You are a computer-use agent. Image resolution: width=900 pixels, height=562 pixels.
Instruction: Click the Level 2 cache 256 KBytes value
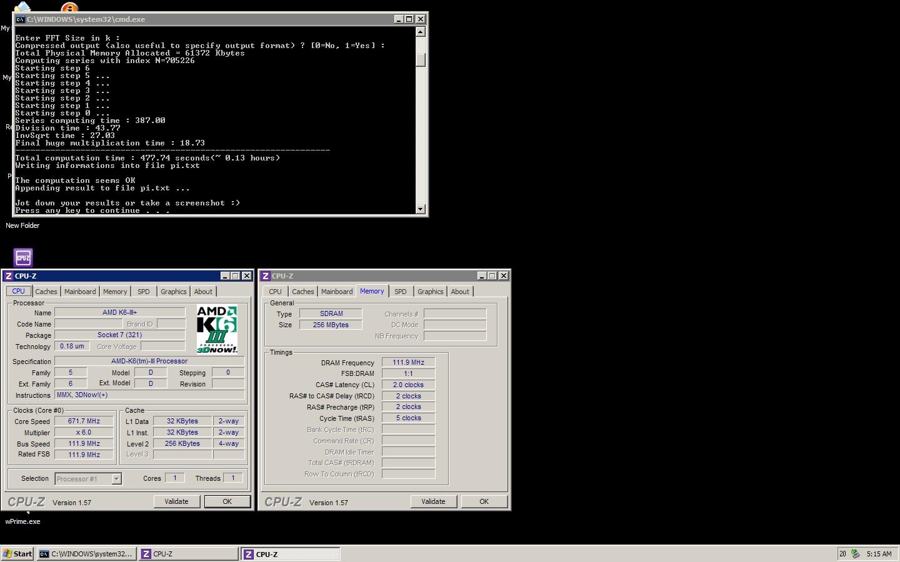[x=182, y=443]
